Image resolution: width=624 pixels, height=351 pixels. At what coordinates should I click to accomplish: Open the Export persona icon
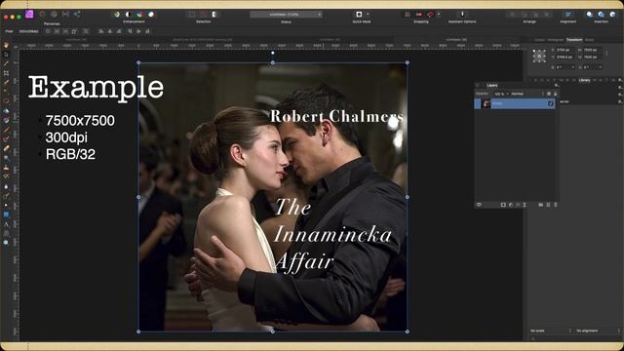tap(77, 15)
